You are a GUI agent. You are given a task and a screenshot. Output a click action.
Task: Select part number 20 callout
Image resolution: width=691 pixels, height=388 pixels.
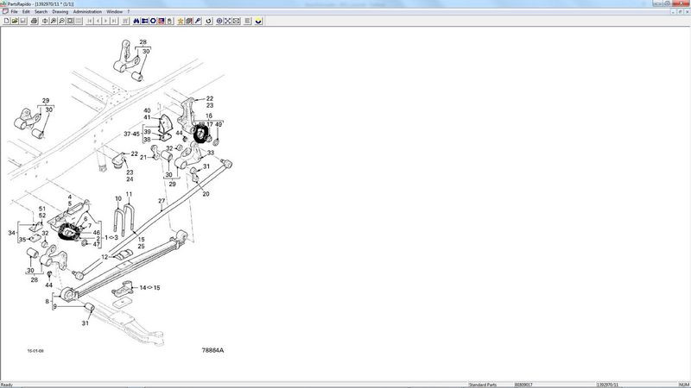pyautogui.click(x=206, y=194)
